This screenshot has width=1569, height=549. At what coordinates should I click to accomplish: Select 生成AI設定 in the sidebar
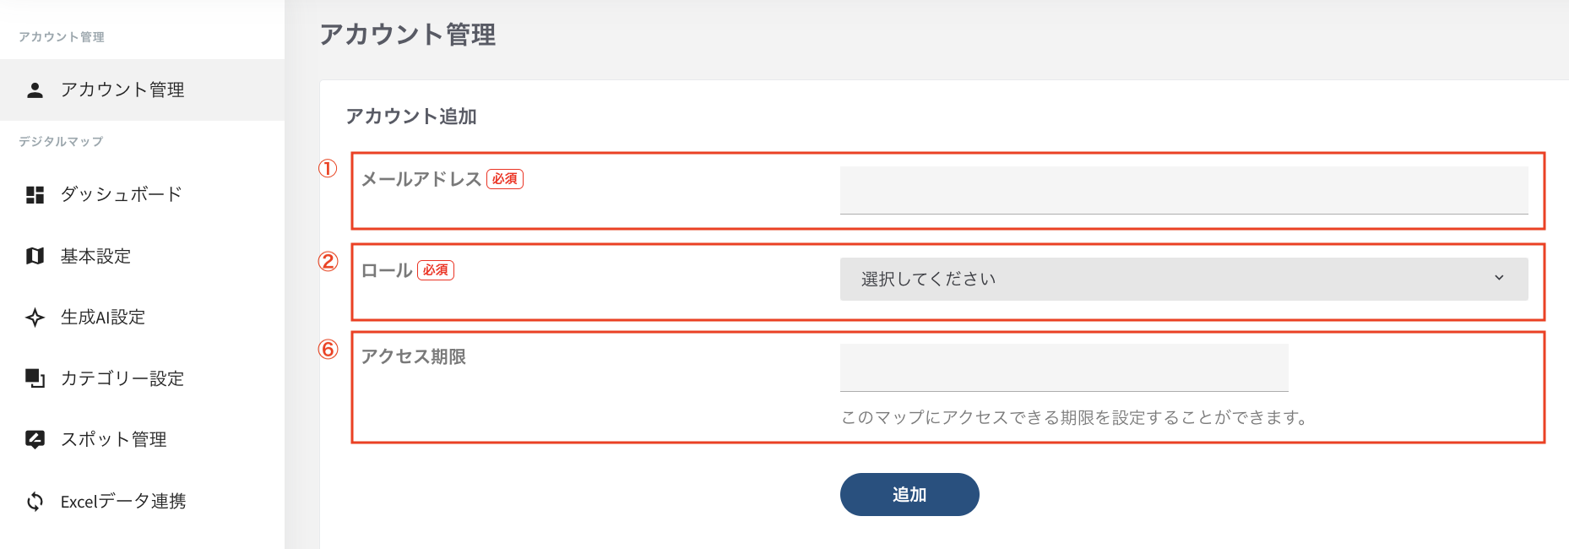pos(103,318)
